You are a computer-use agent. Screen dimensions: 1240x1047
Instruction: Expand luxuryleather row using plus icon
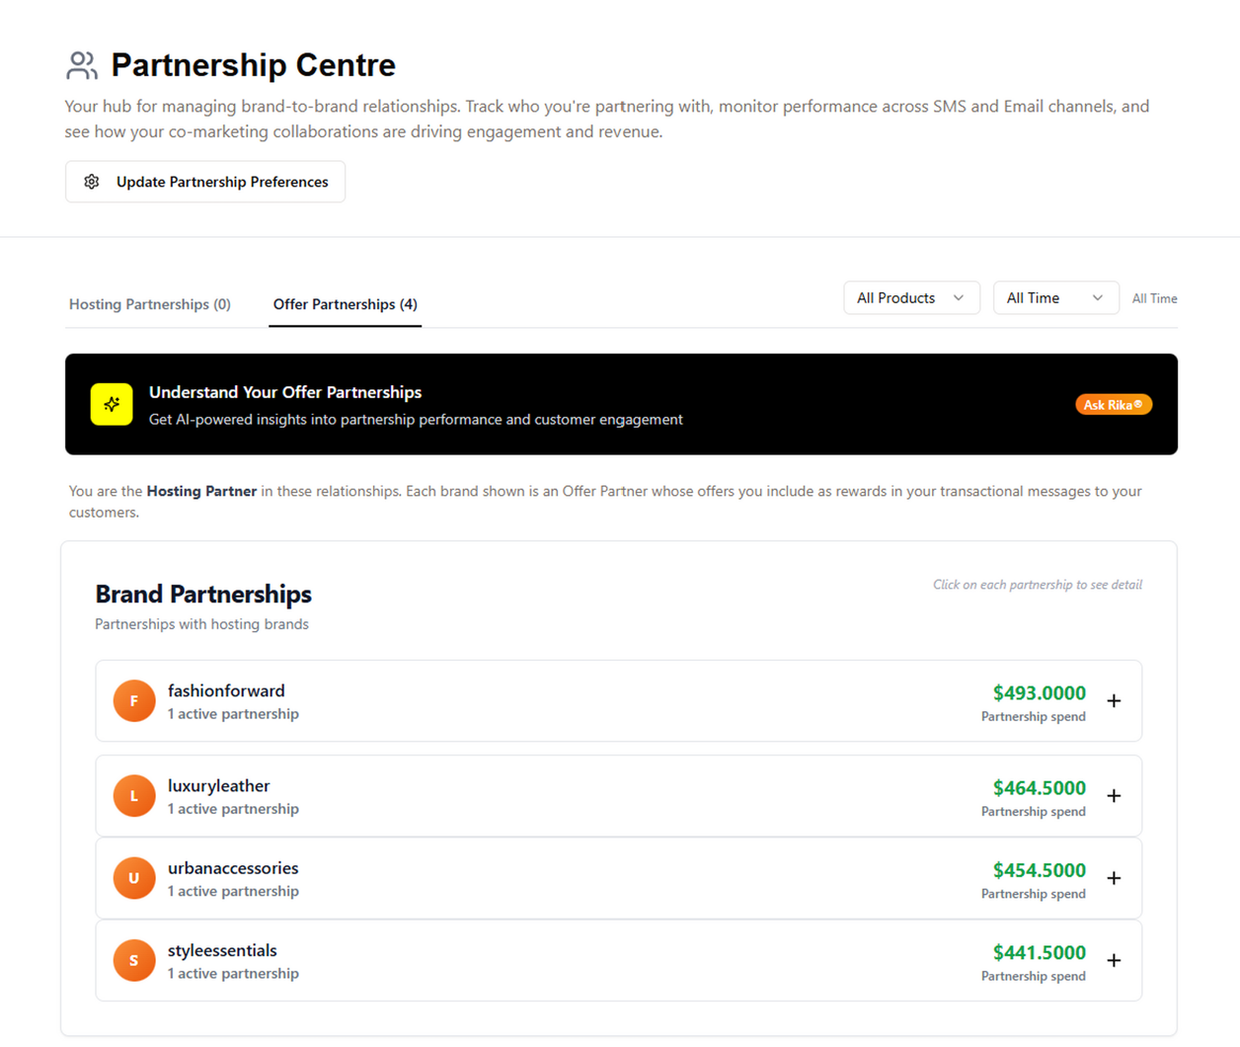pyautogui.click(x=1114, y=796)
